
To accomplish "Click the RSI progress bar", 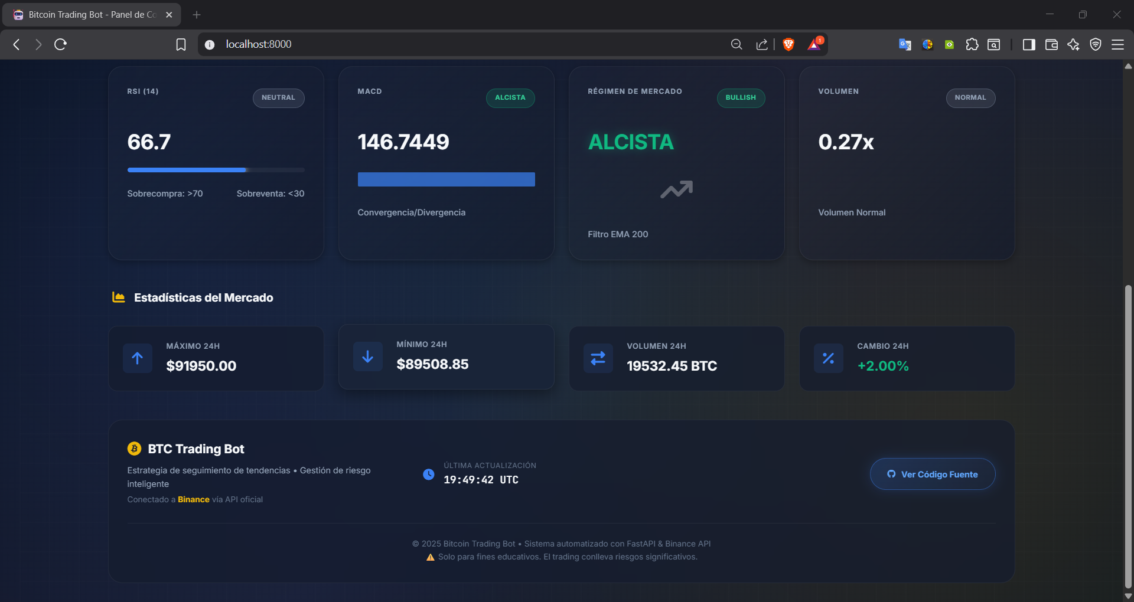I will (x=216, y=170).
